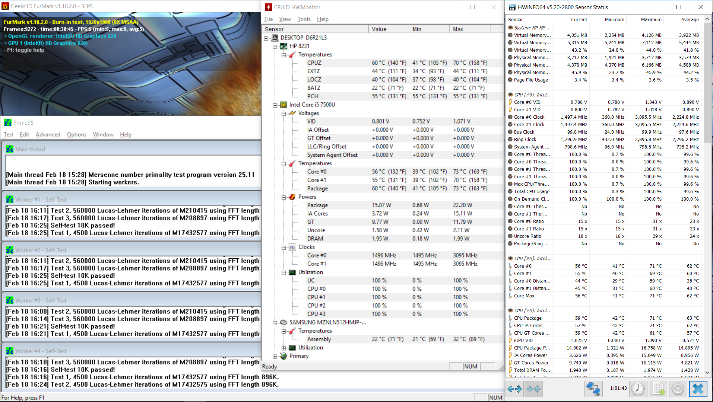Open HWMonitor View menu

[285, 19]
